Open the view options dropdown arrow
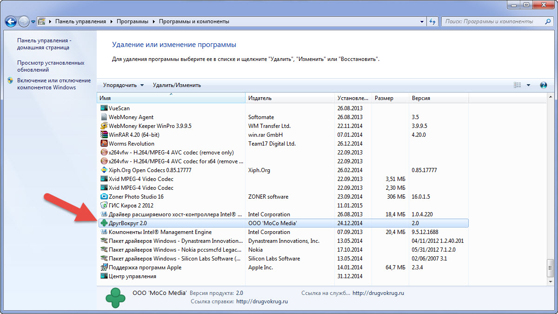The width and height of the screenshot is (558, 314). tap(528, 85)
